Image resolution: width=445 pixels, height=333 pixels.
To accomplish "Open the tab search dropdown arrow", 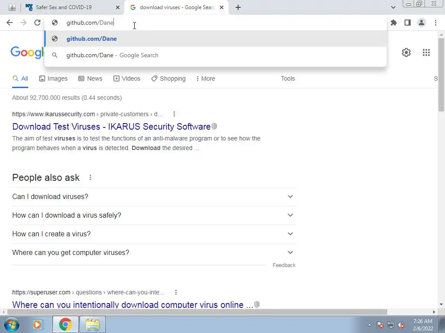I will [393, 8].
